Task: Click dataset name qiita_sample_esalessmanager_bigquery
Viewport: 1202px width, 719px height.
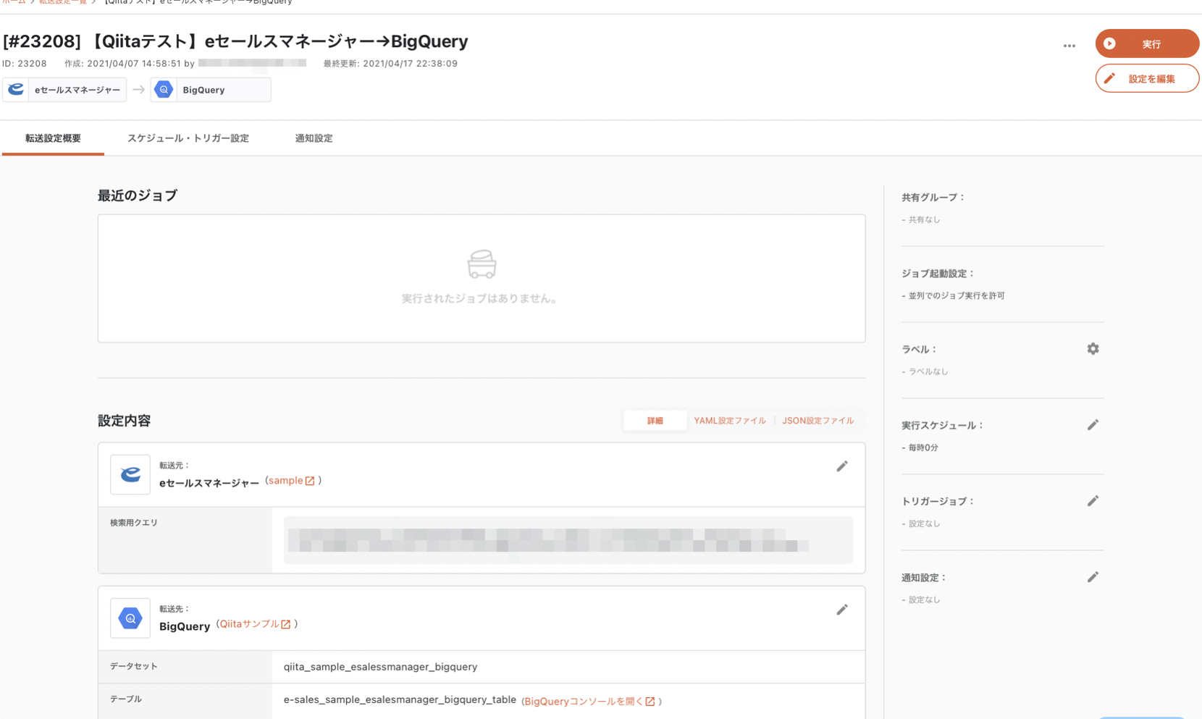Action: (x=380, y=667)
